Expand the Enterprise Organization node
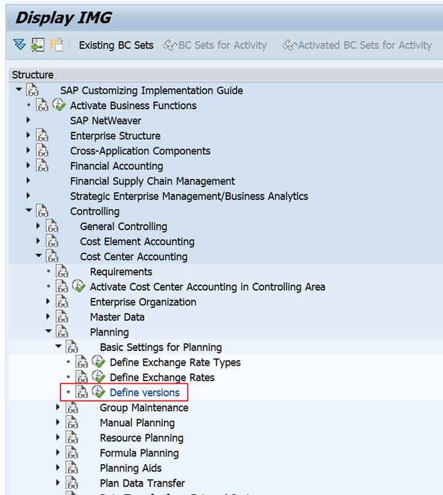The image size is (443, 495). (48, 301)
